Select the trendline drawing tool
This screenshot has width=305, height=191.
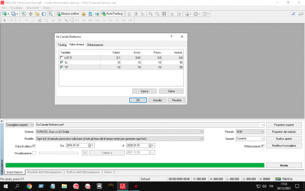[x=33, y=20]
